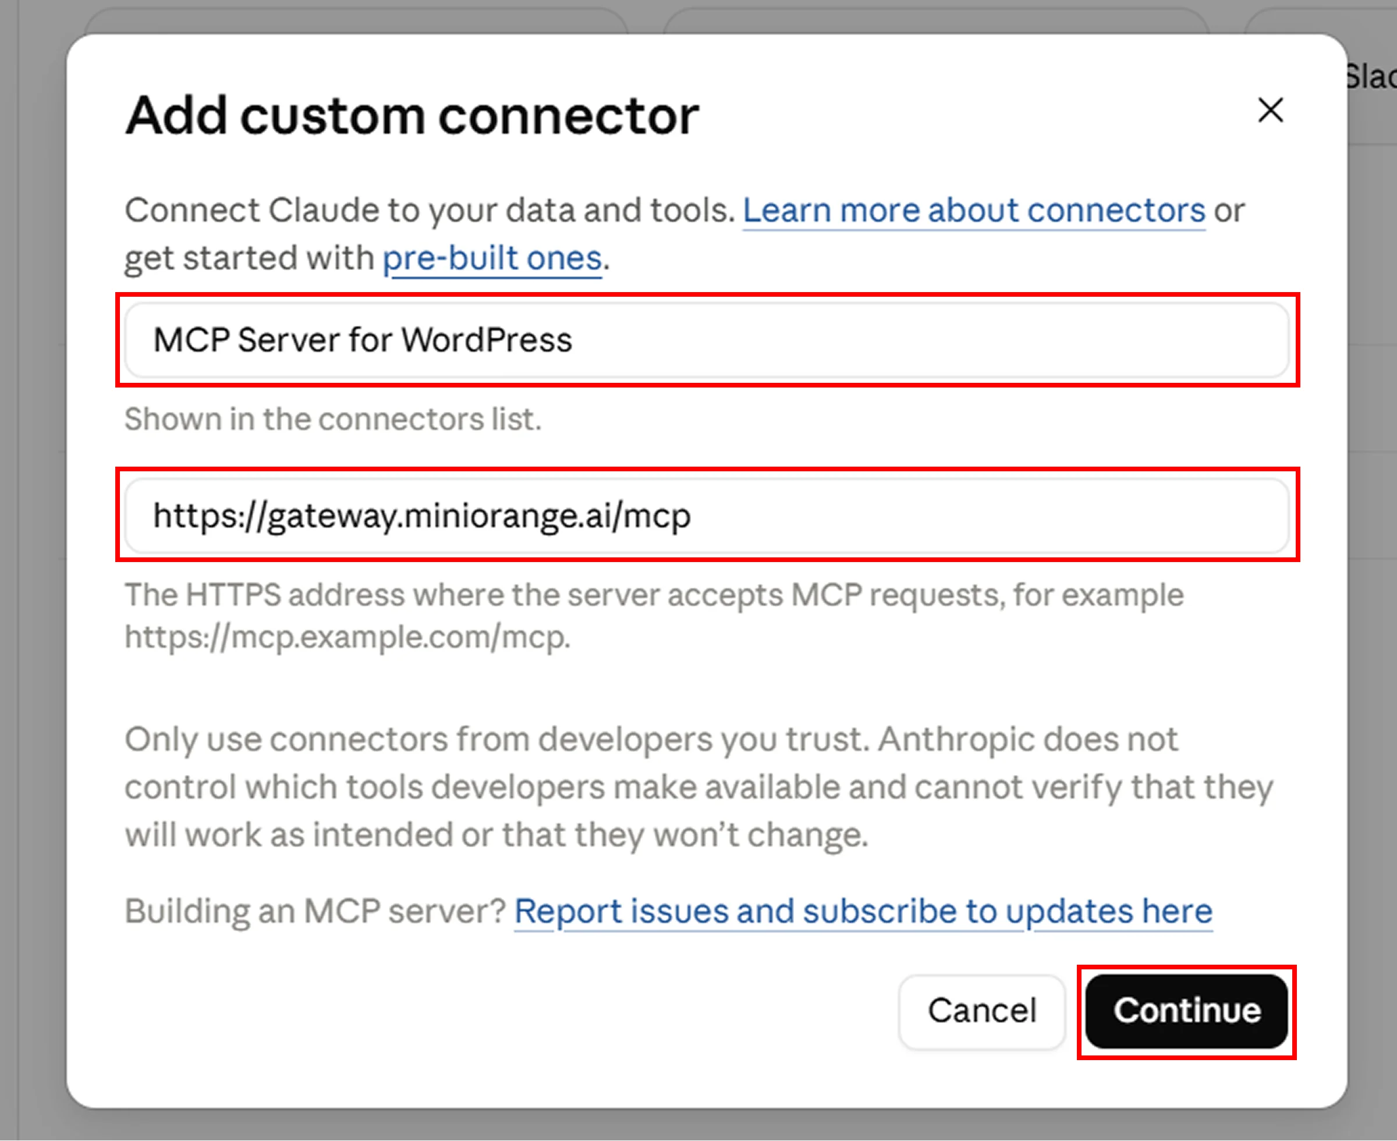Close the Add custom connector dialog
Viewport: 1397px width, 1141px height.
(x=1270, y=111)
